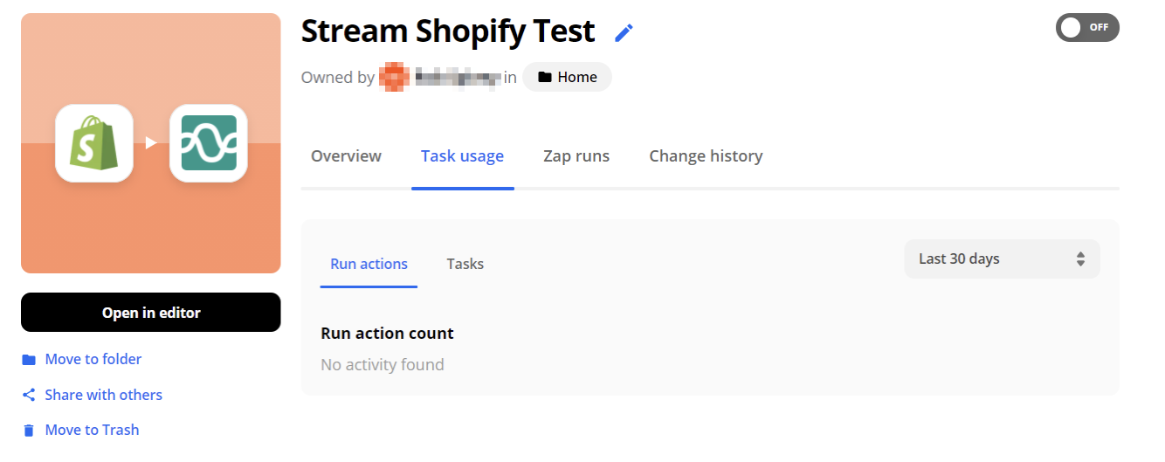Image resolution: width=1165 pixels, height=462 pixels.
Task: Select the Task usage tab
Action: pyautogui.click(x=462, y=156)
